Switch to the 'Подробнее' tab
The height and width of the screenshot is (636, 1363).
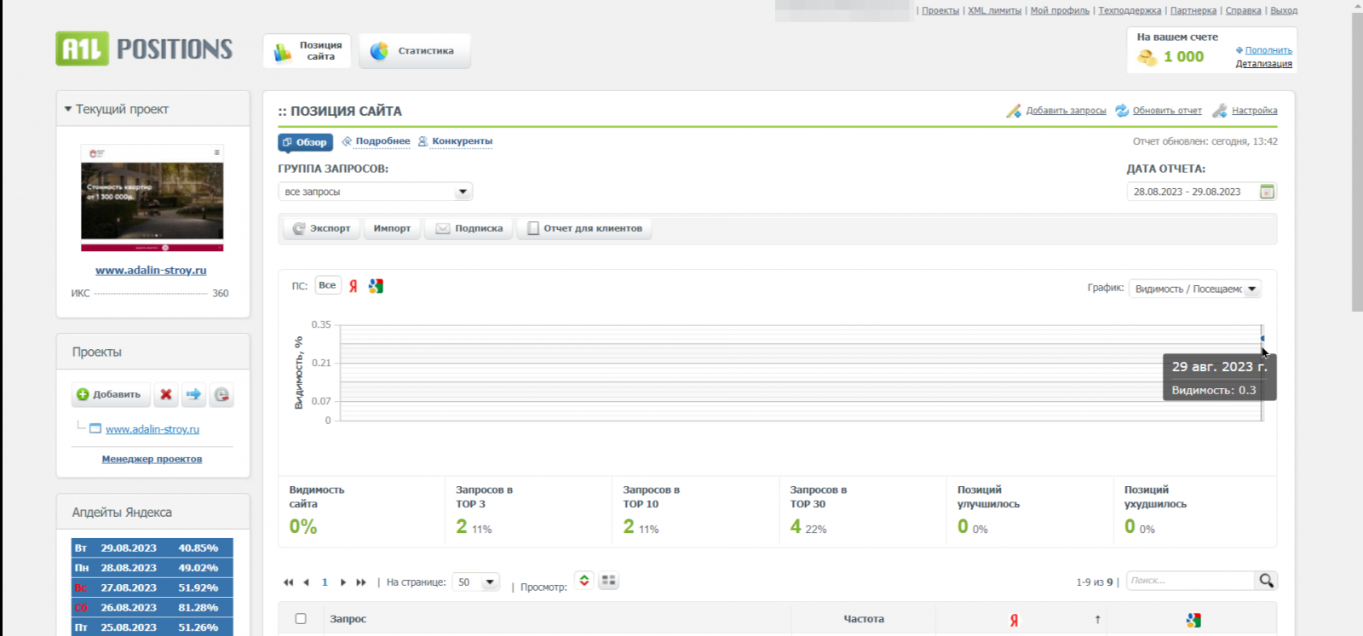tap(382, 141)
